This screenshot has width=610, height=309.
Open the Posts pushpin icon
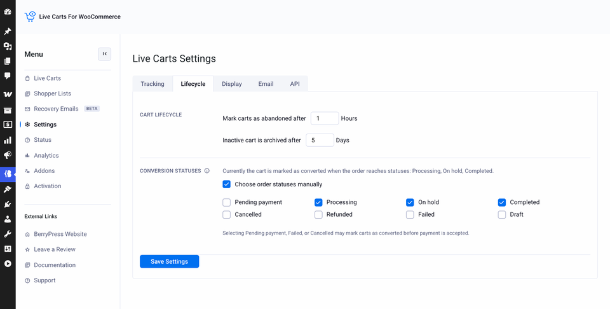click(x=8, y=31)
